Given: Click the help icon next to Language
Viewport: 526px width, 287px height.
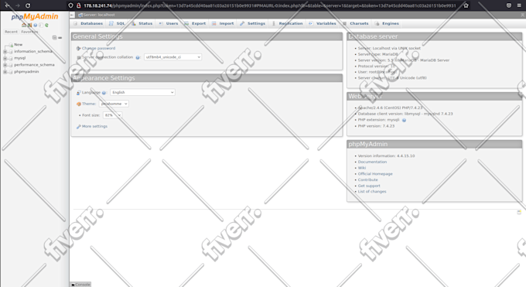Looking at the screenshot, I should (x=104, y=93).
